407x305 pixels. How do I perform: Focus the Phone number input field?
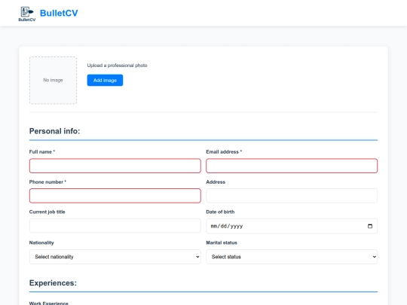click(x=115, y=196)
